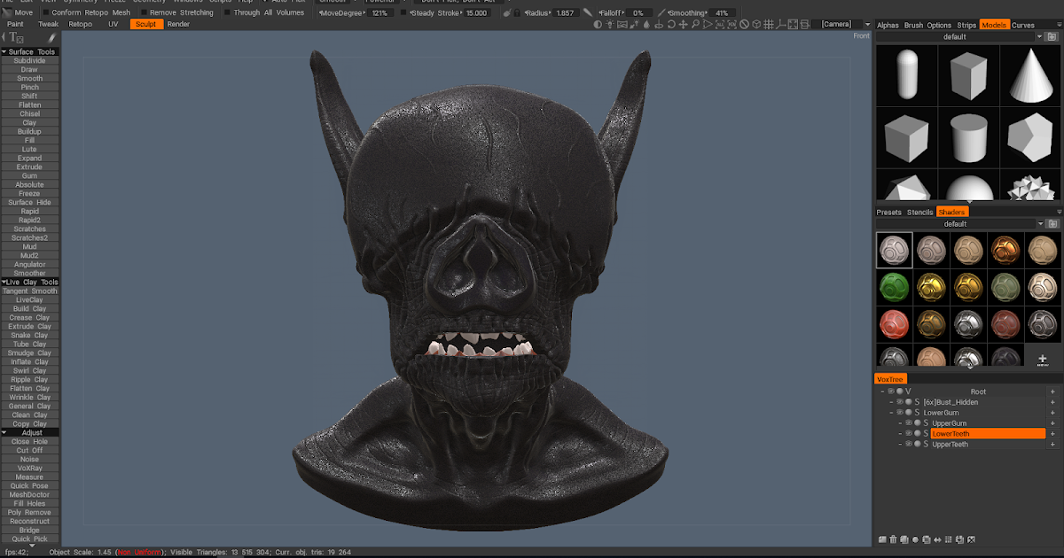Click the trash icon below the VoxTree
1064x558 pixels.
(892, 539)
